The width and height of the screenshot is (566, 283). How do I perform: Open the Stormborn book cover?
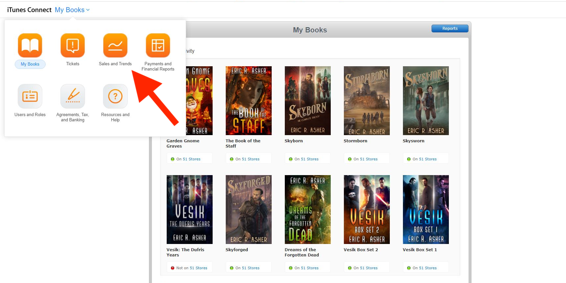tap(367, 101)
